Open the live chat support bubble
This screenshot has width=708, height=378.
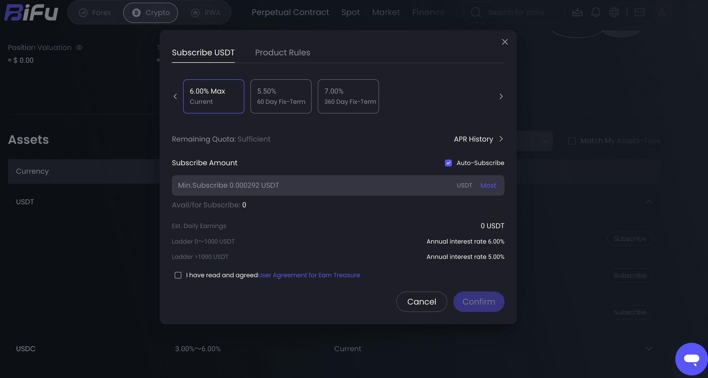click(x=691, y=359)
